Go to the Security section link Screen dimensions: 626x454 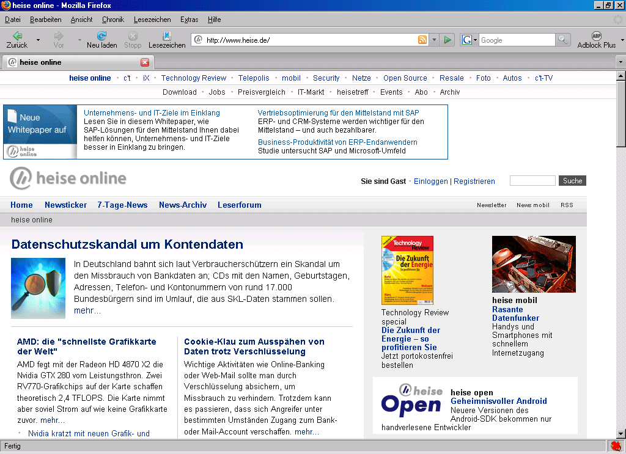(326, 78)
